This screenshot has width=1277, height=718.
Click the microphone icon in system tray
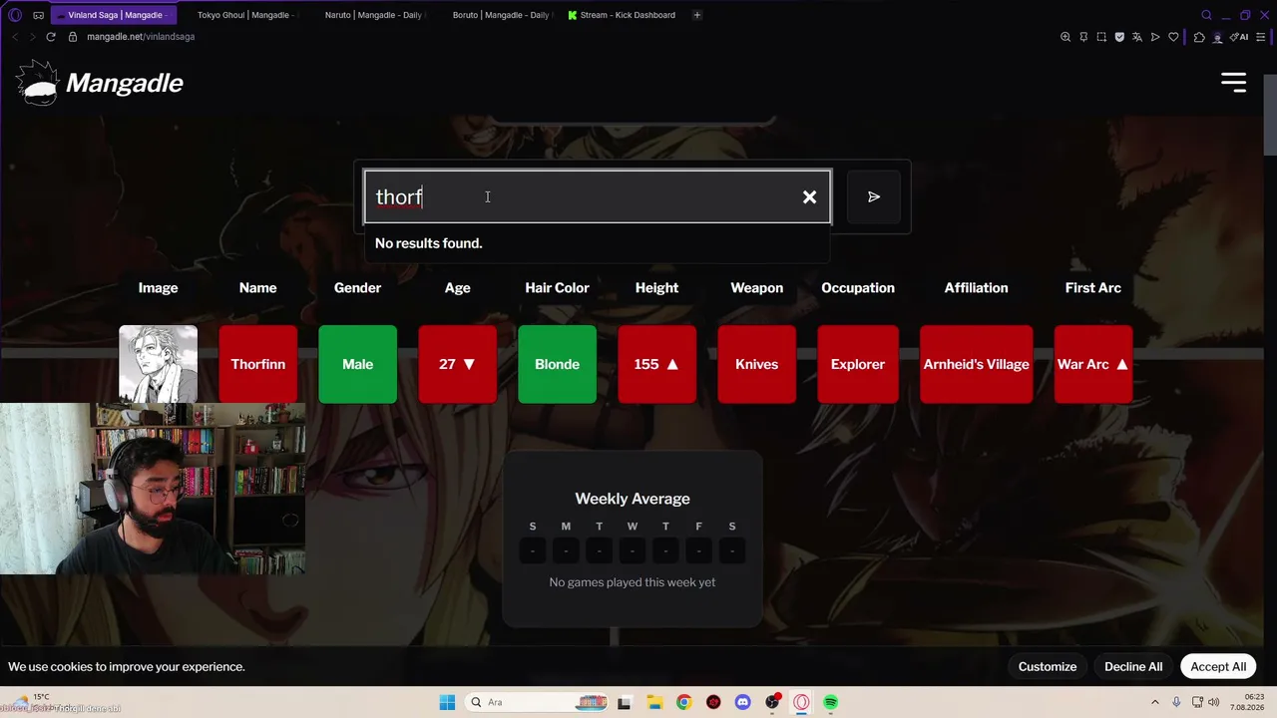[x=1176, y=702]
